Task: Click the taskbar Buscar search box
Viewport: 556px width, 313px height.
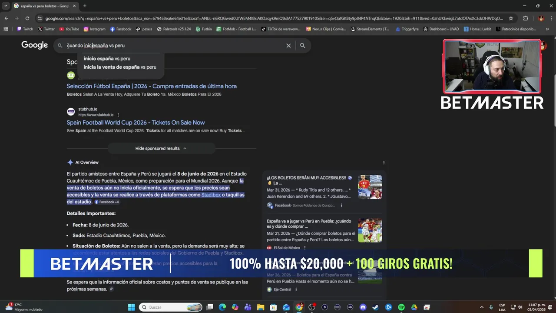Action: click(171, 307)
